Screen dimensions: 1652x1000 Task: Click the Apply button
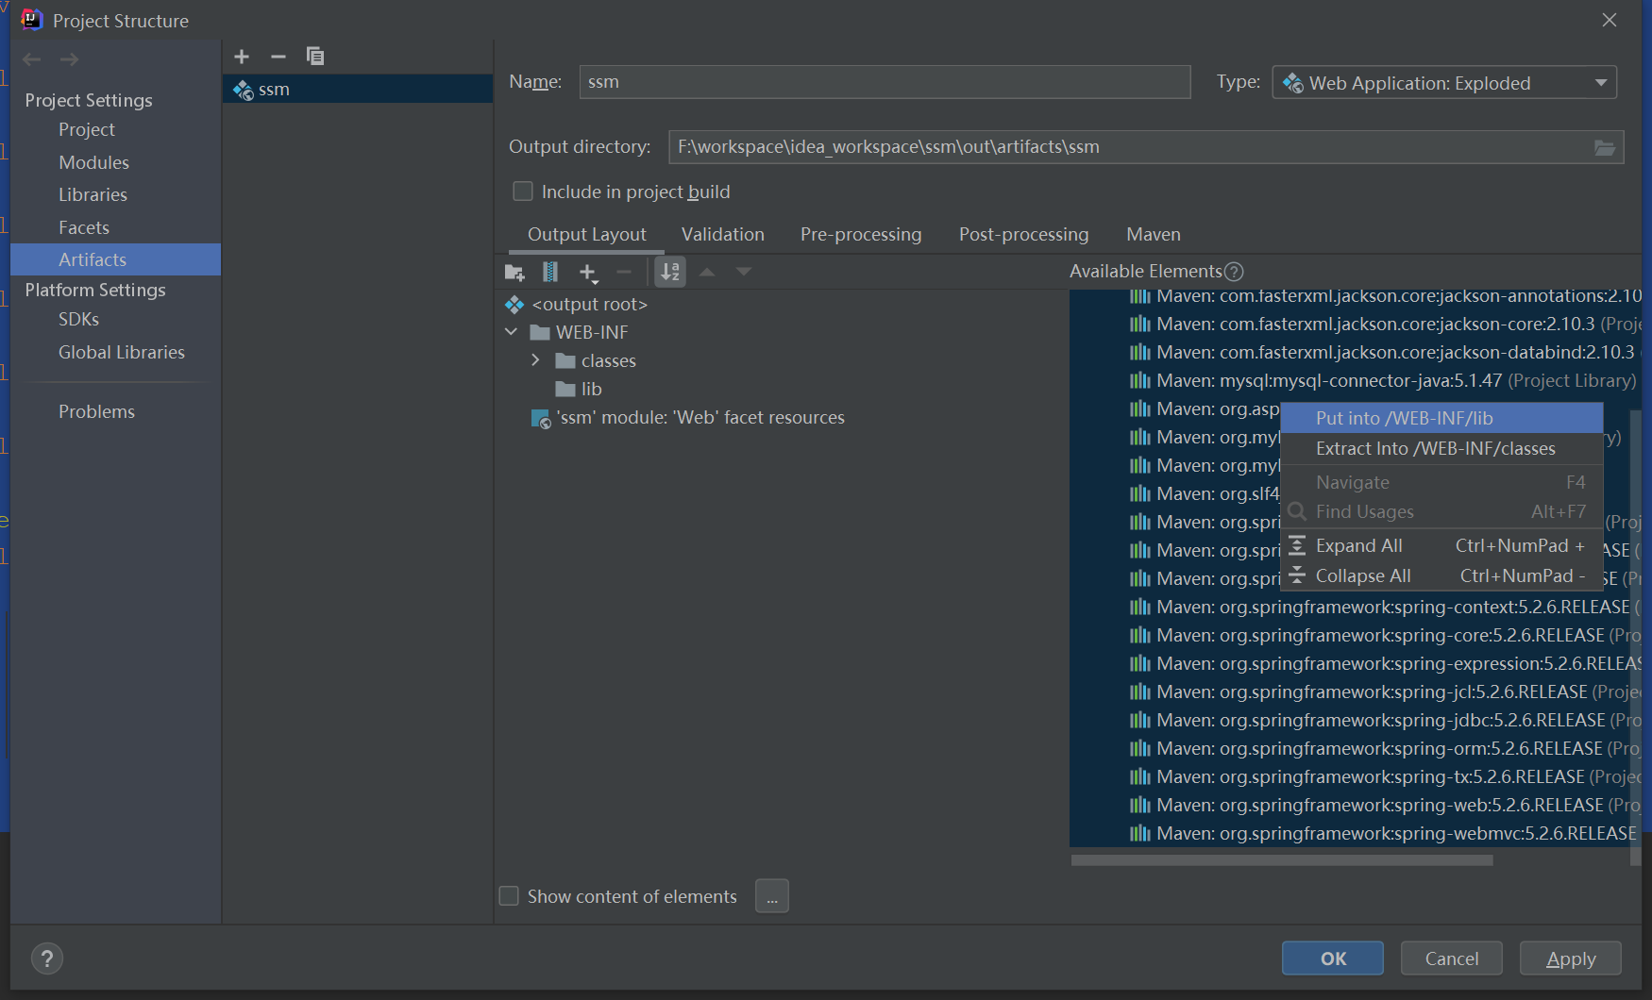[1571, 958]
